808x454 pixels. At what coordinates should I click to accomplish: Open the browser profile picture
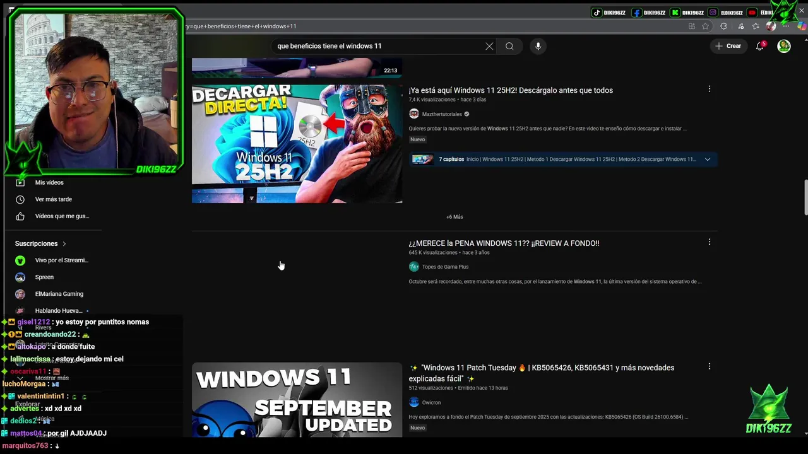pyautogui.click(x=771, y=26)
